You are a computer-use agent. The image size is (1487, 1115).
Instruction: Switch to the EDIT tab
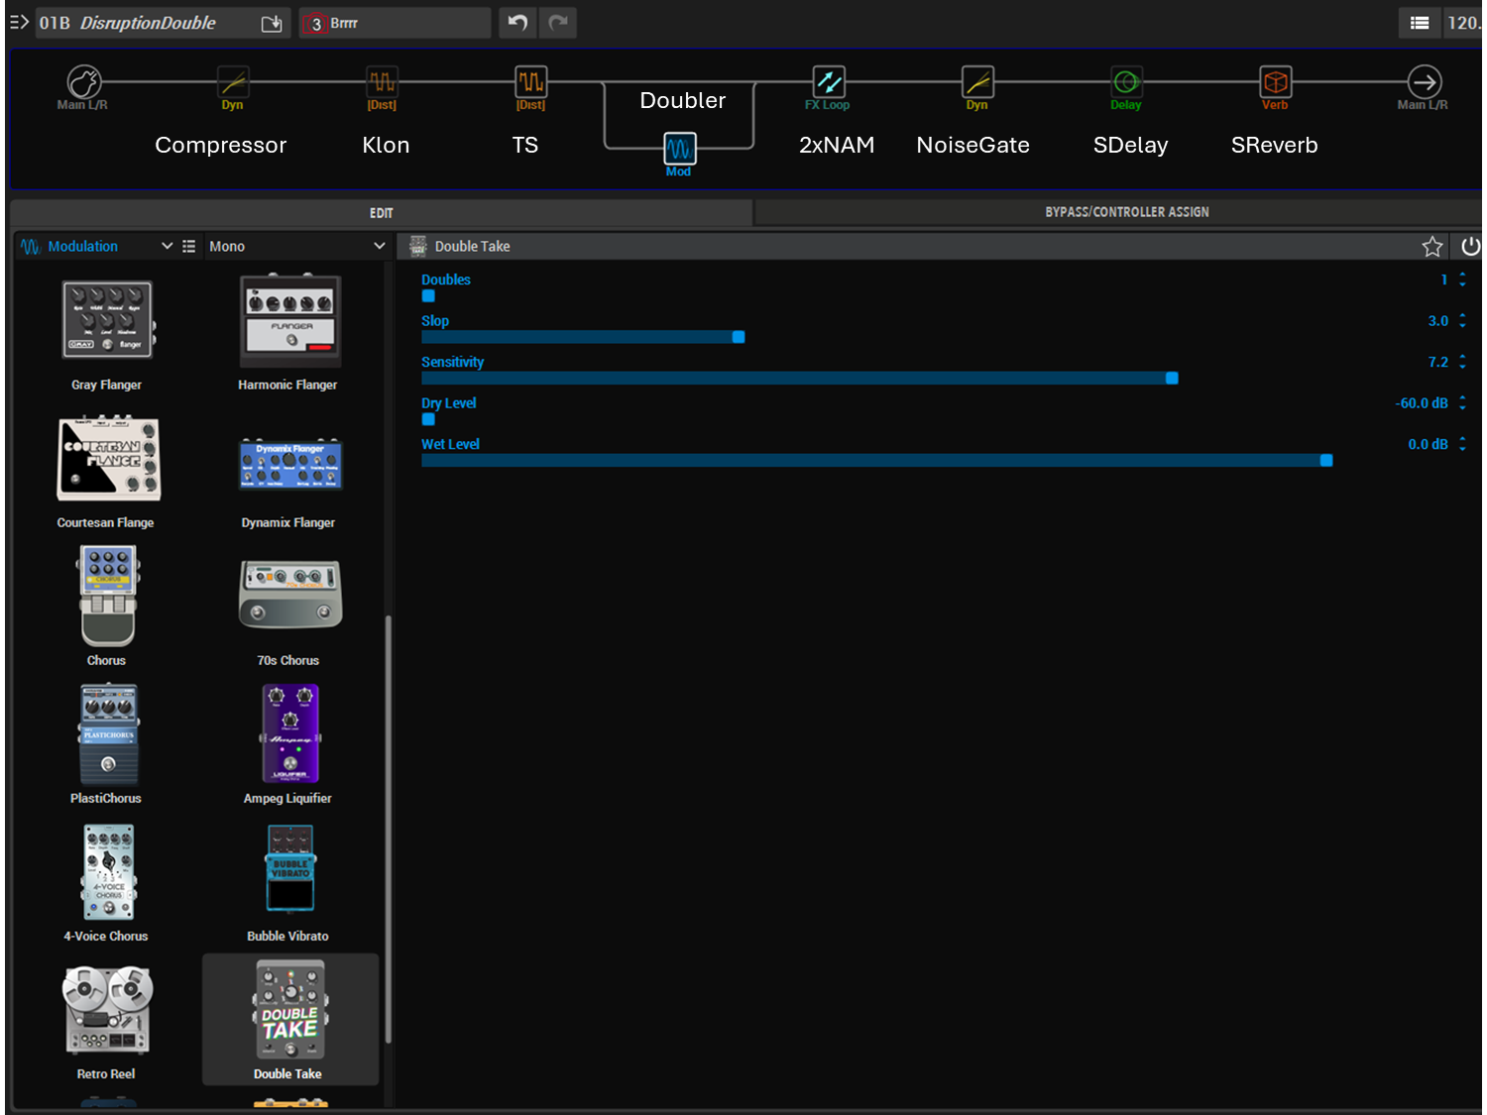point(382,213)
